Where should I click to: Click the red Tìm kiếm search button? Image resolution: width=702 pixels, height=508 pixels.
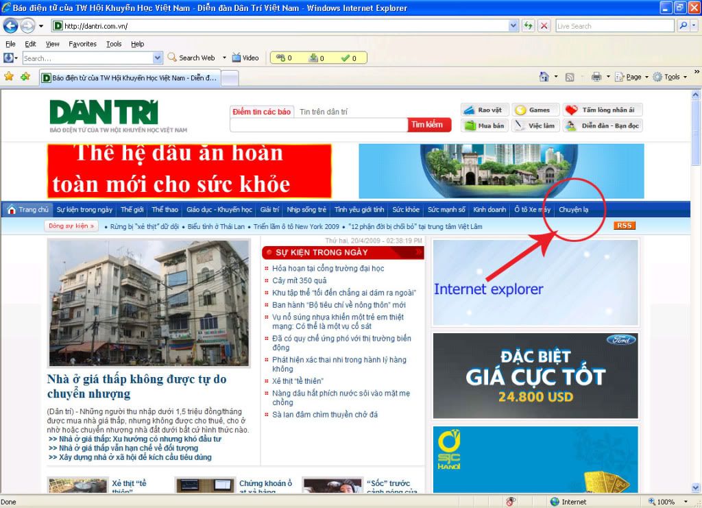[428, 125]
